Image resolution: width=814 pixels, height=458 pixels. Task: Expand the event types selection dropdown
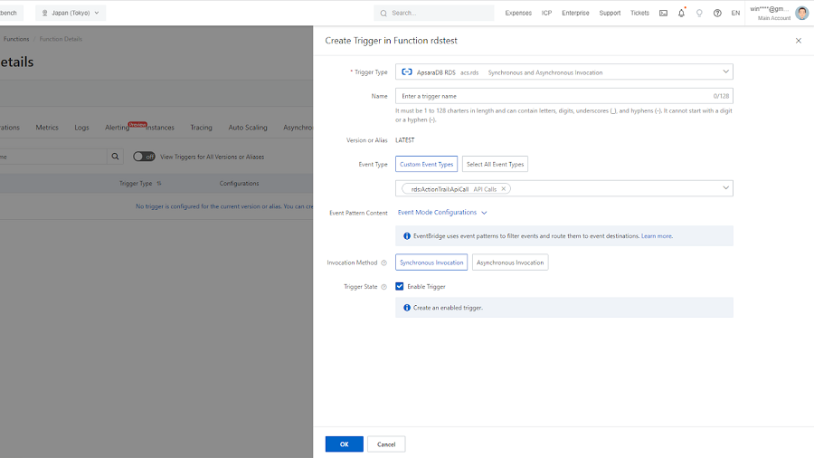(725, 188)
